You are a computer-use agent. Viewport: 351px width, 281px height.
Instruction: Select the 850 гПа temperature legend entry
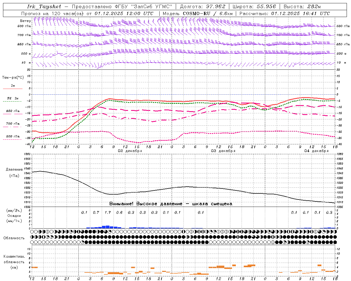13,111
